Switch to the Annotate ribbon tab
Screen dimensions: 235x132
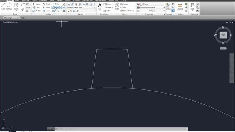[x=25, y=1]
